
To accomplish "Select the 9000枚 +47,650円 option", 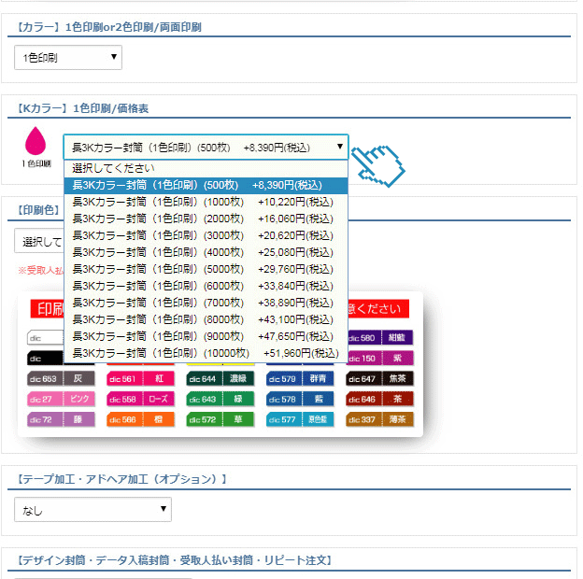I will (x=206, y=336).
